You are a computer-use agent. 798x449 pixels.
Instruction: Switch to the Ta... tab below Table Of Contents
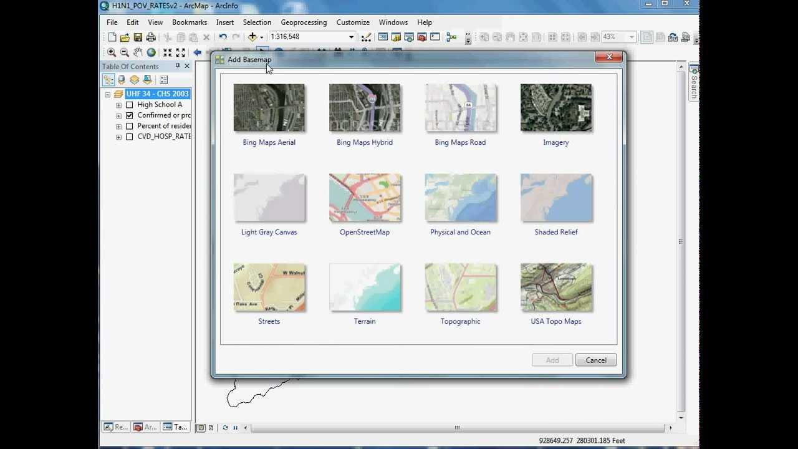[175, 427]
